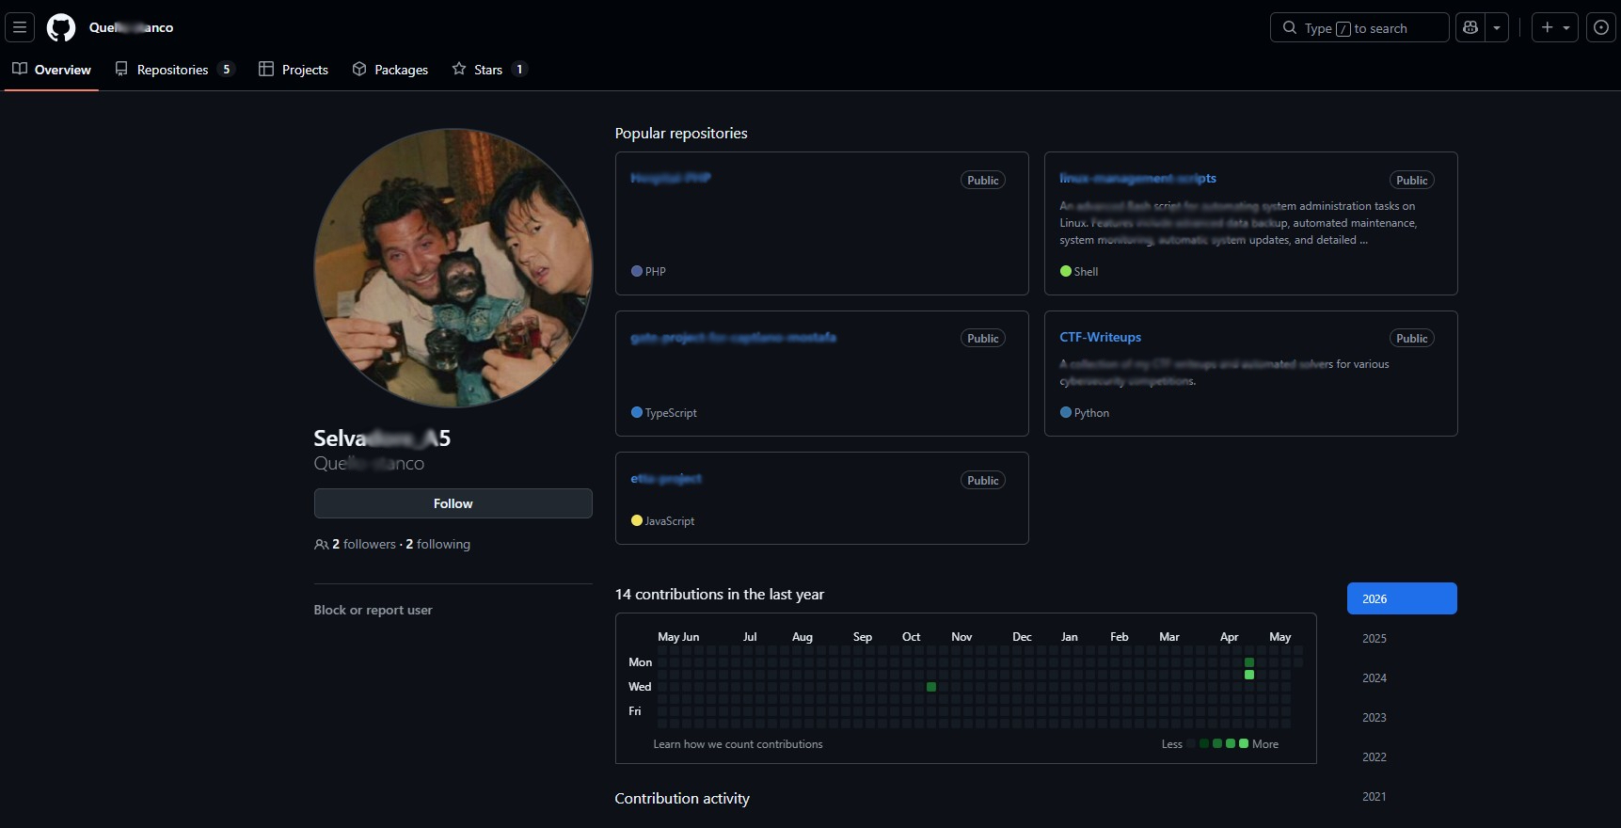1621x828 pixels.
Task: Click the profile avatar picture
Action: 453,268
